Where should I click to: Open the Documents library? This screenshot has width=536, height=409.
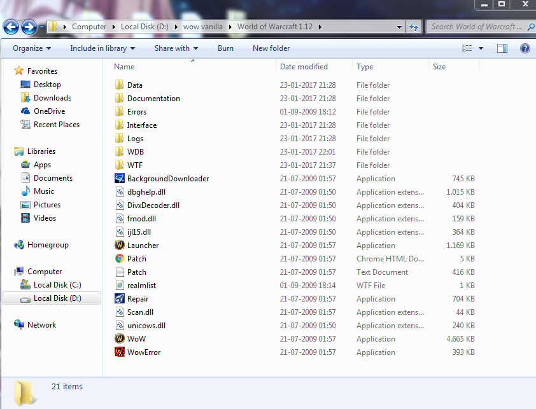tap(53, 178)
